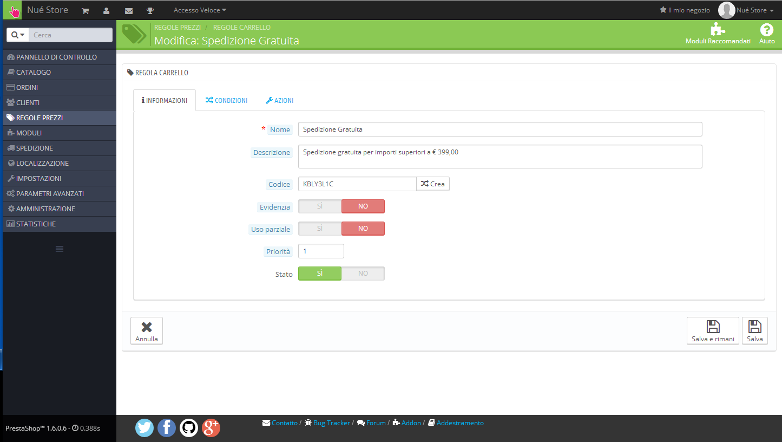Set Uso parziale toggle to SÌ
Image resolution: width=782 pixels, height=442 pixels.
pyautogui.click(x=320, y=229)
